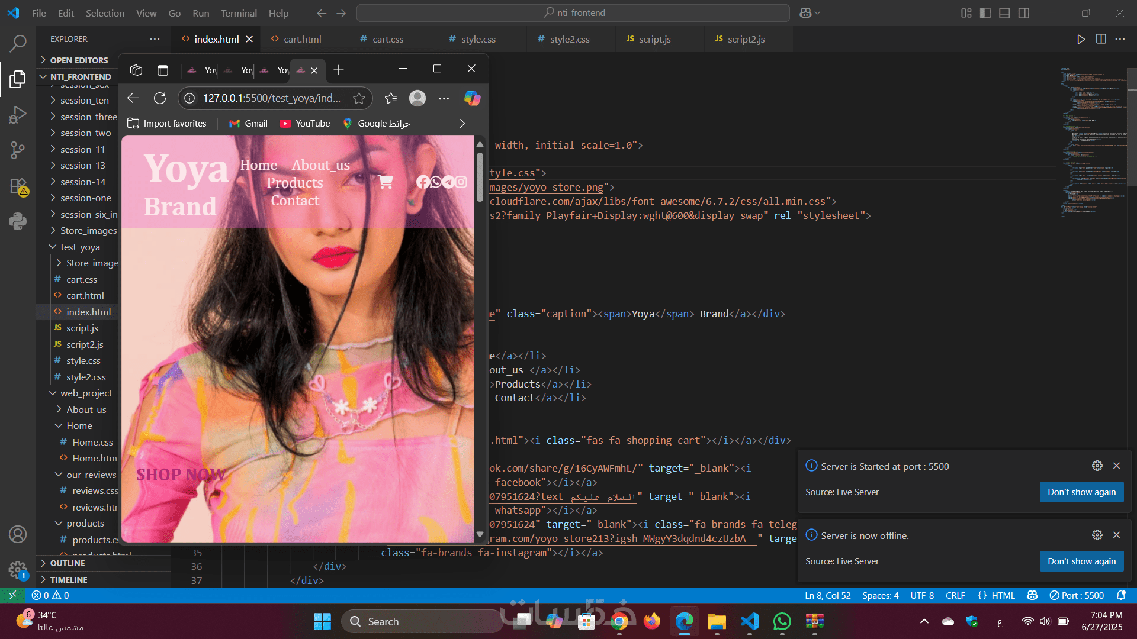Viewport: 1137px width, 639px height.
Task: Click the browser refresh icon
Action: 160,98
